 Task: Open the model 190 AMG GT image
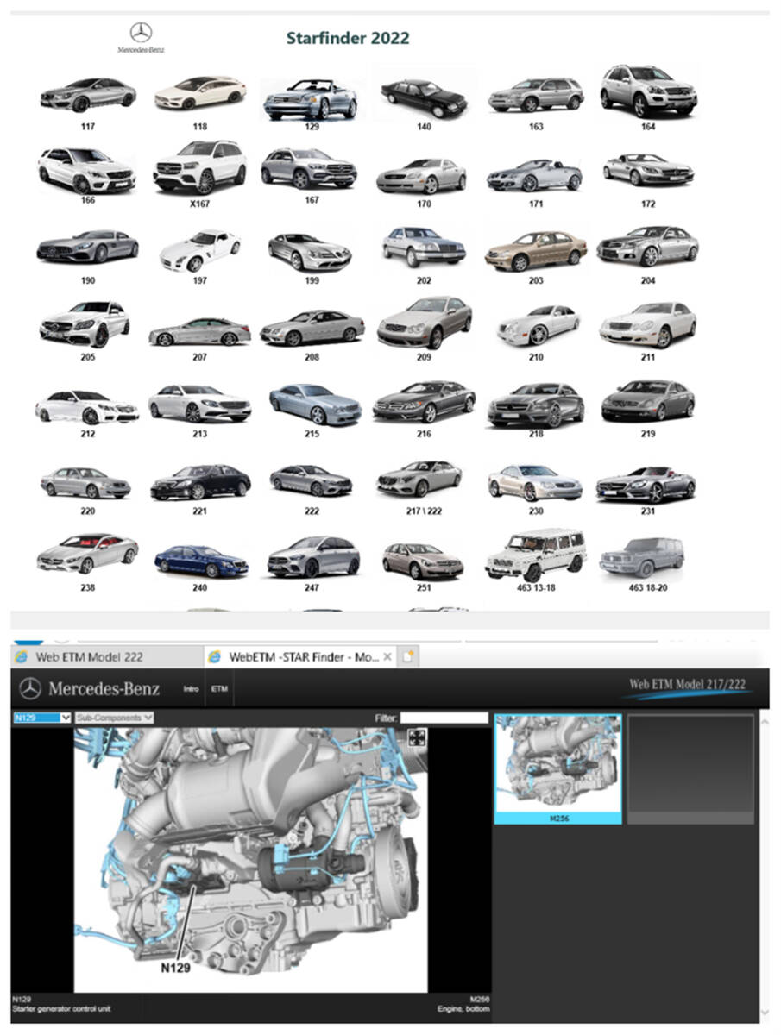[87, 247]
